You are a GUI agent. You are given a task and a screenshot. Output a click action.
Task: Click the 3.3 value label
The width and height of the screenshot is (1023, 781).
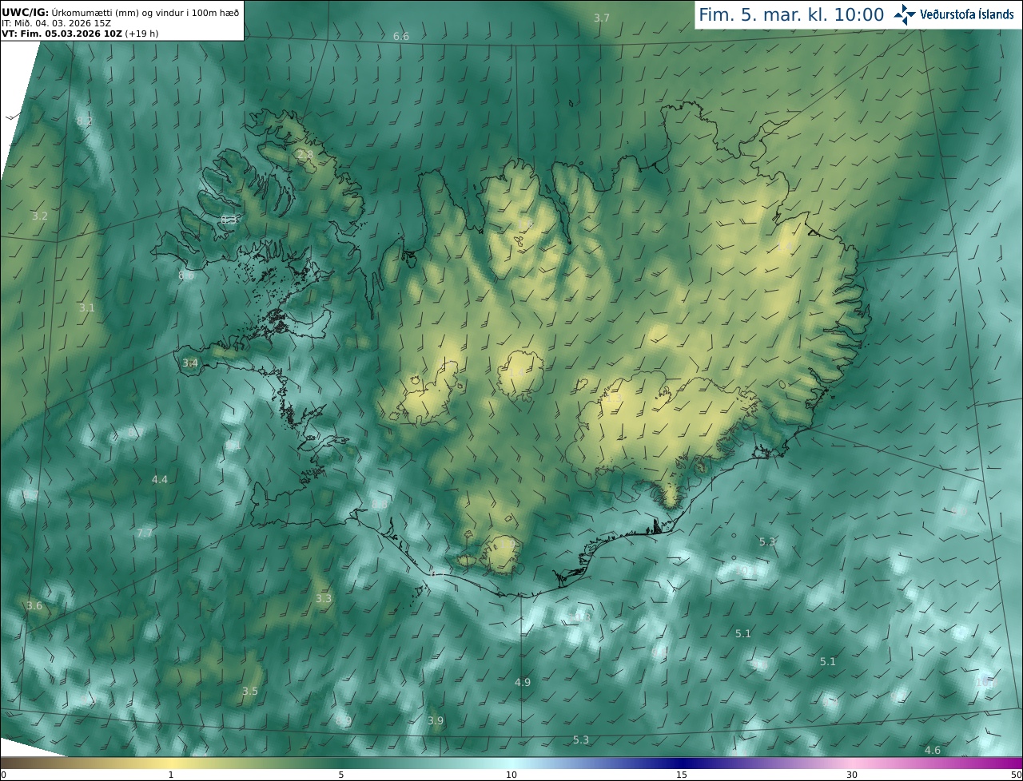324,598
